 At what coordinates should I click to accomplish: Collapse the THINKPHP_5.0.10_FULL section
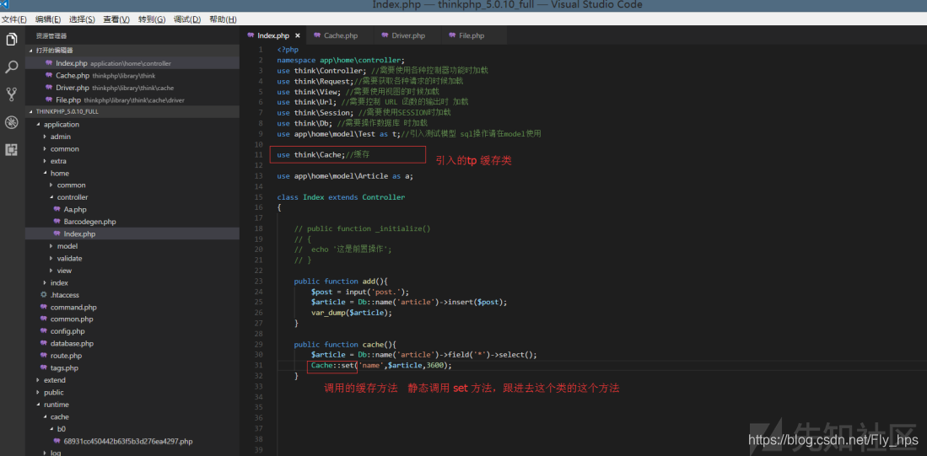pos(132,111)
